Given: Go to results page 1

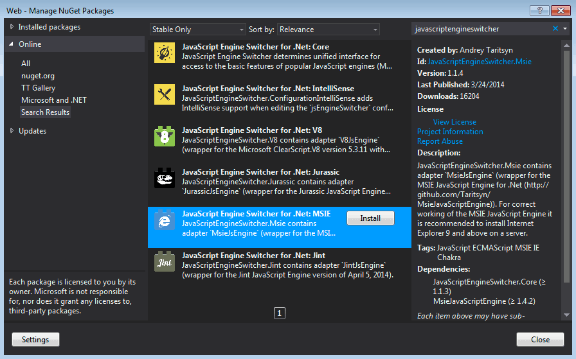Looking at the screenshot, I should coord(279,313).
